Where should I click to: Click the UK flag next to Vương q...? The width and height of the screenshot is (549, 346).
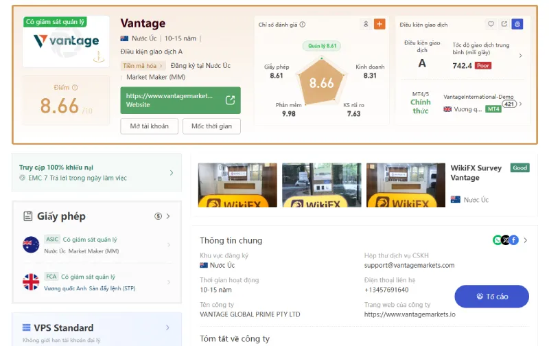[x=447, y=109]
